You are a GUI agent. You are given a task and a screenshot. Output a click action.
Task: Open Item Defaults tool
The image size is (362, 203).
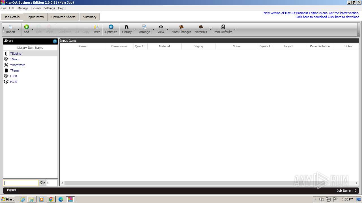point(223,29)
